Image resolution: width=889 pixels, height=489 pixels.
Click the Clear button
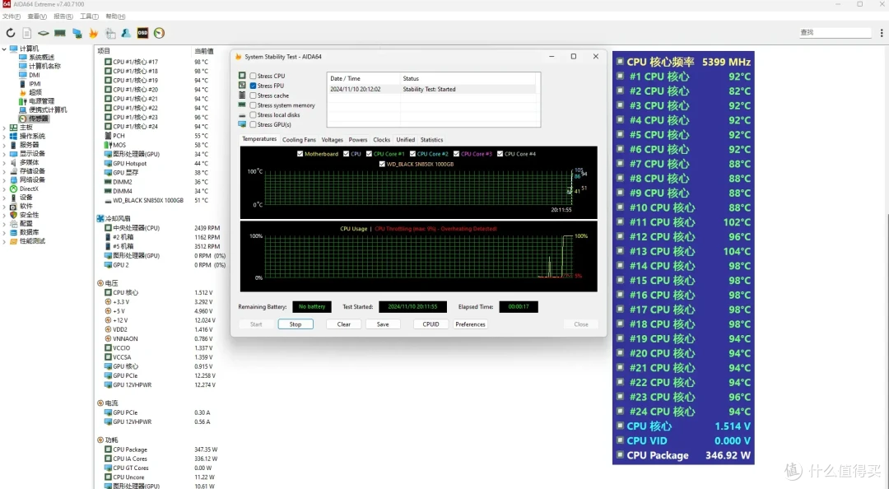[x=344, y=324]
